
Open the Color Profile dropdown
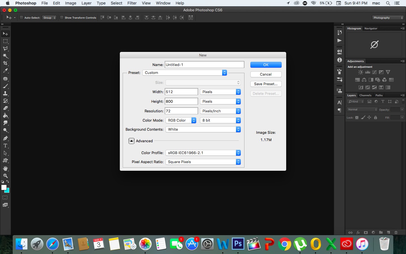[203, 153]
